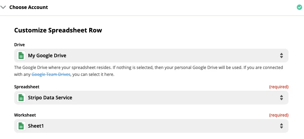Click the green checkmark status icon
The width and height of the screenshot is (304, 139).
[x=299, y=7]
